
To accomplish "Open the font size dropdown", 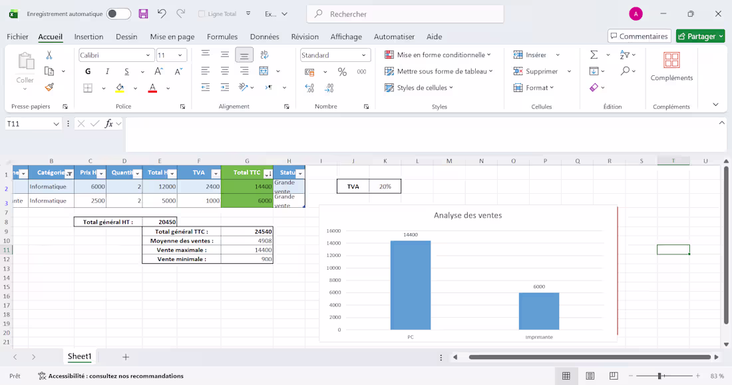I will [180, 55].
